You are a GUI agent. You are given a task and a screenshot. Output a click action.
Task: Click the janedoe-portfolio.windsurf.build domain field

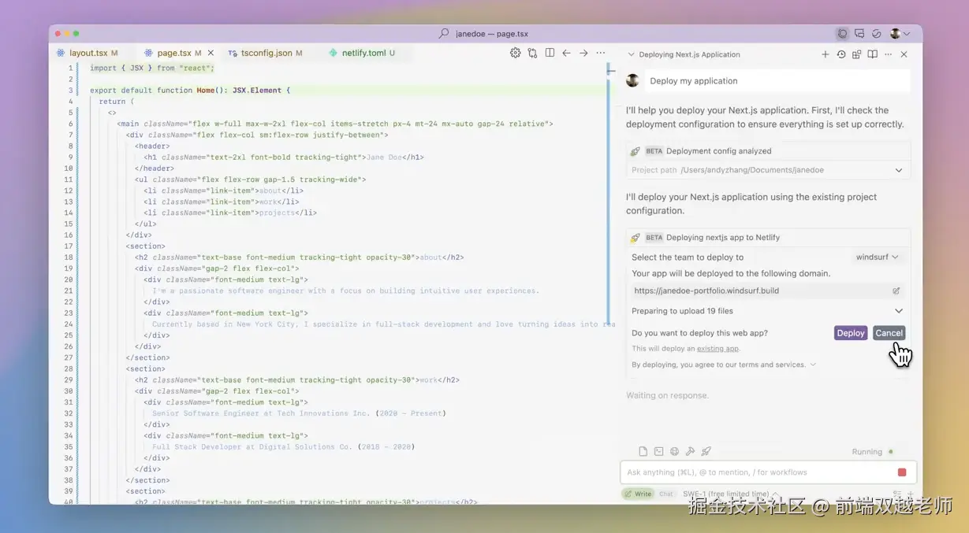[x=766, y=291]
